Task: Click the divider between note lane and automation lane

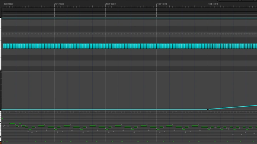Action: 128,71
